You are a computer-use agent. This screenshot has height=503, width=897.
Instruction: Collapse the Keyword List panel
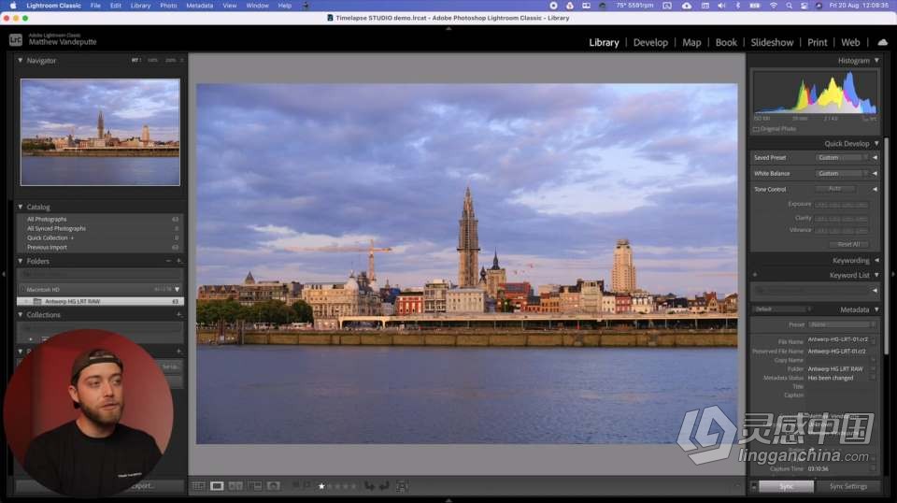[876, 275]
